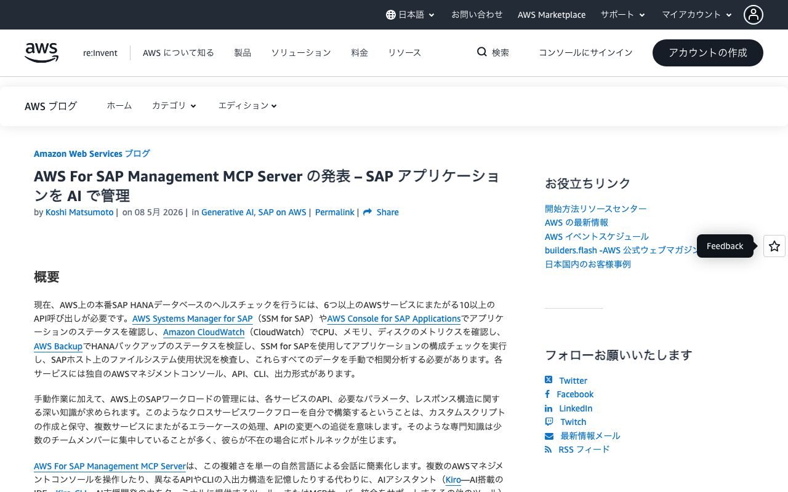The image size is (788, 492).
Task: Open AWS For SAP Management MCP Server link
Action: pyautogui.click(x=110, y=466)
